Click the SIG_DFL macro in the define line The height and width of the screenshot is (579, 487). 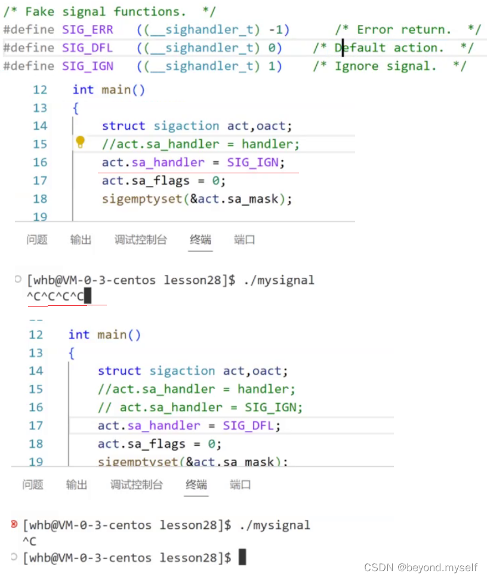tap(88, 48)
